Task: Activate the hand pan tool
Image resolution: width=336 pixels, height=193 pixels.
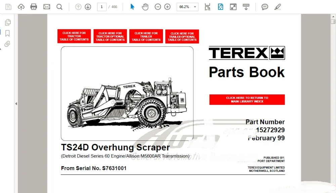Action: (x=145, y=7)
